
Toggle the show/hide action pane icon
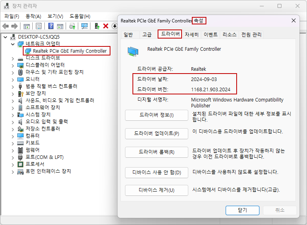(60, 26)
